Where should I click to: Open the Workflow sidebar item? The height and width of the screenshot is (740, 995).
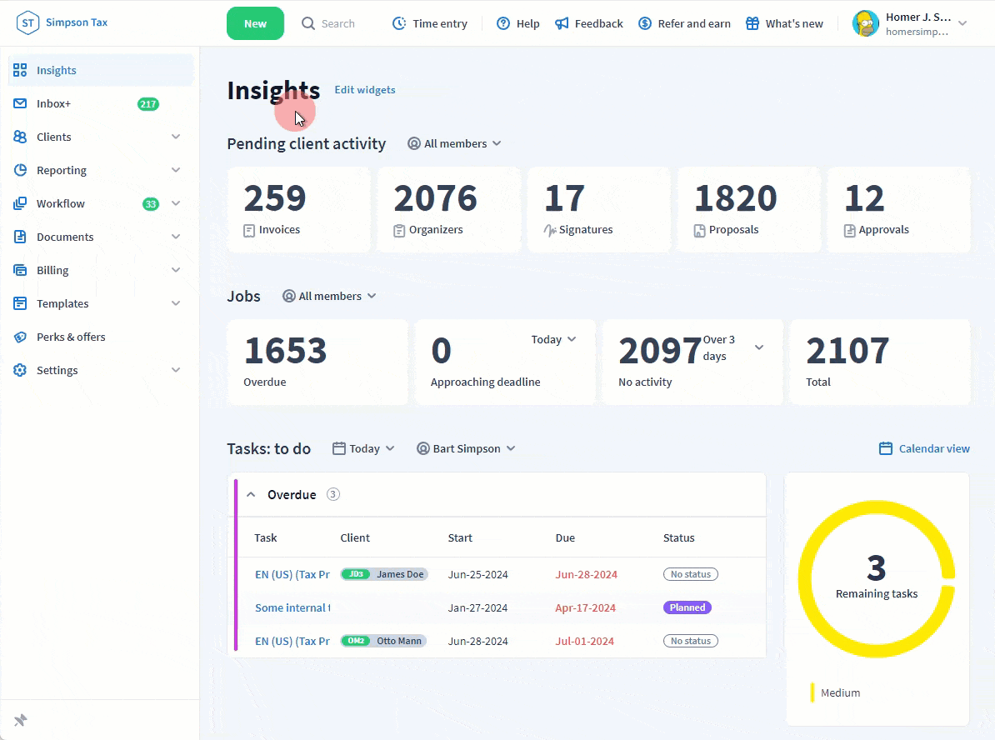pyautogui.click(x=60, y=203)
